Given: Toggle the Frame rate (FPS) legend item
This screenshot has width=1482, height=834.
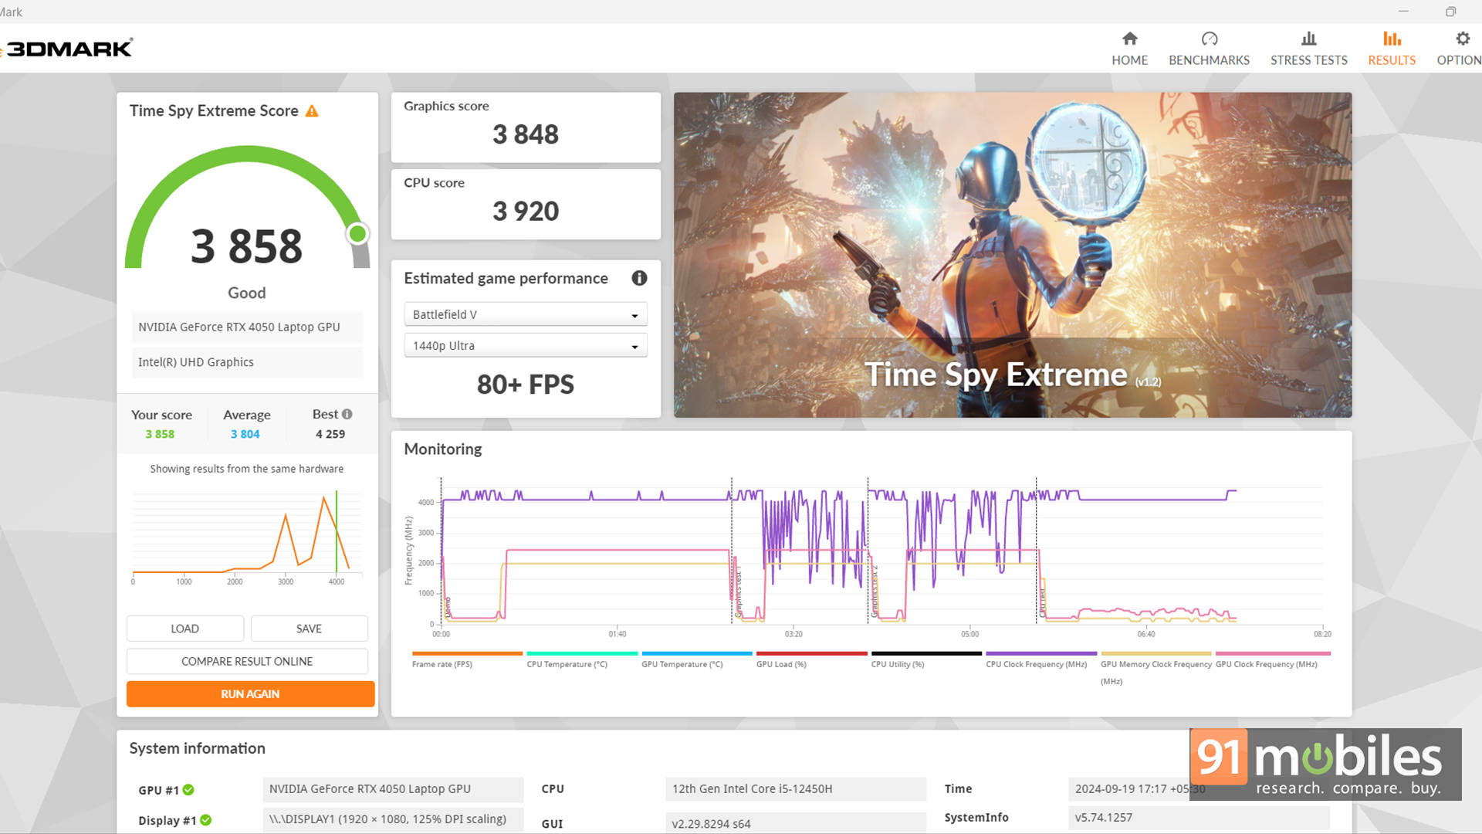Looking at the screenshot, I should click(x=442, y=664).
